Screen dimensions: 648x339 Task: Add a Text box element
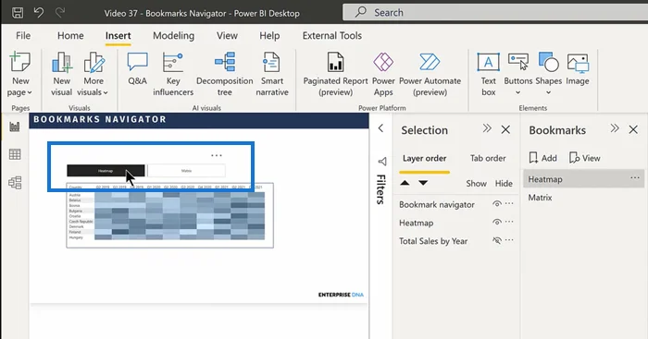tap(488, 74)
